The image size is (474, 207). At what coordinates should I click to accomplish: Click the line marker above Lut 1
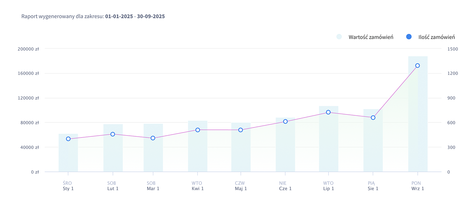click(x=113, y=134)
